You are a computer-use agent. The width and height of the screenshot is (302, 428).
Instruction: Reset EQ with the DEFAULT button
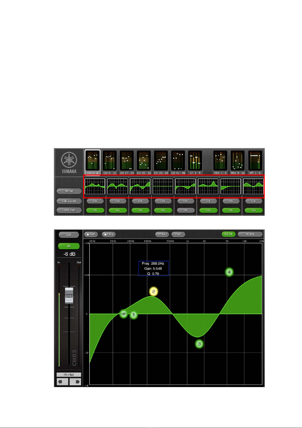tap(162, 234)
